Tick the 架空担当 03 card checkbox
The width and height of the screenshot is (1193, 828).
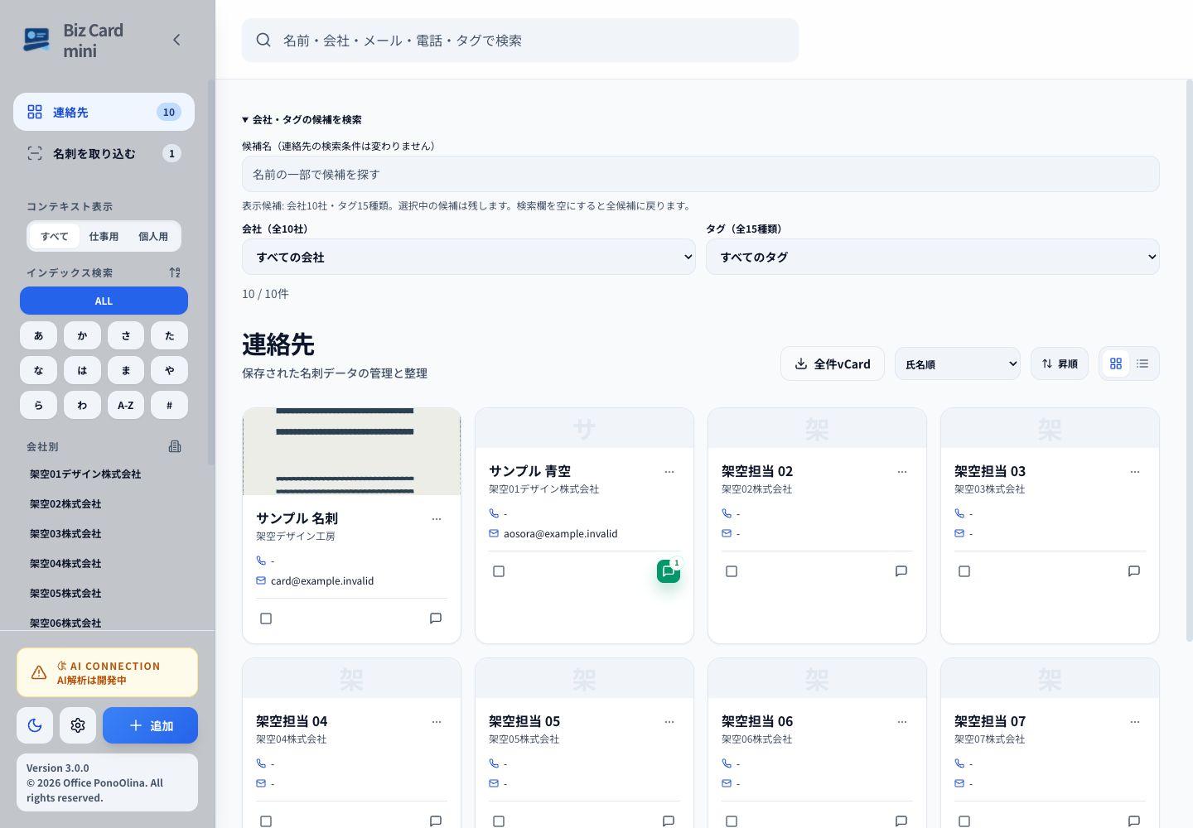964,571
